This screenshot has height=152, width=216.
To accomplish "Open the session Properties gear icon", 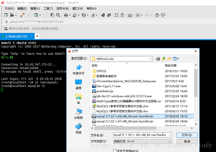I will (36, 15).
